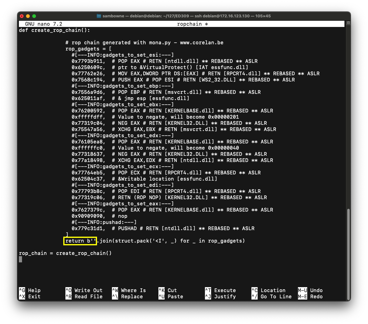
Task: Click the ^\ Replace shortcut
Action: 127,296
